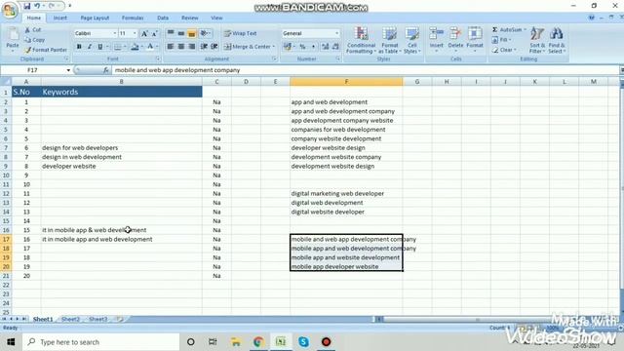Toggle Wrap Text

click(x=241, y=33)
